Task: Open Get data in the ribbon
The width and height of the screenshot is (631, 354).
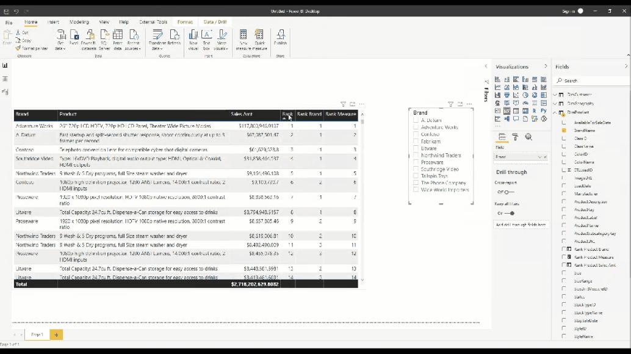Action: pos(60,40)
